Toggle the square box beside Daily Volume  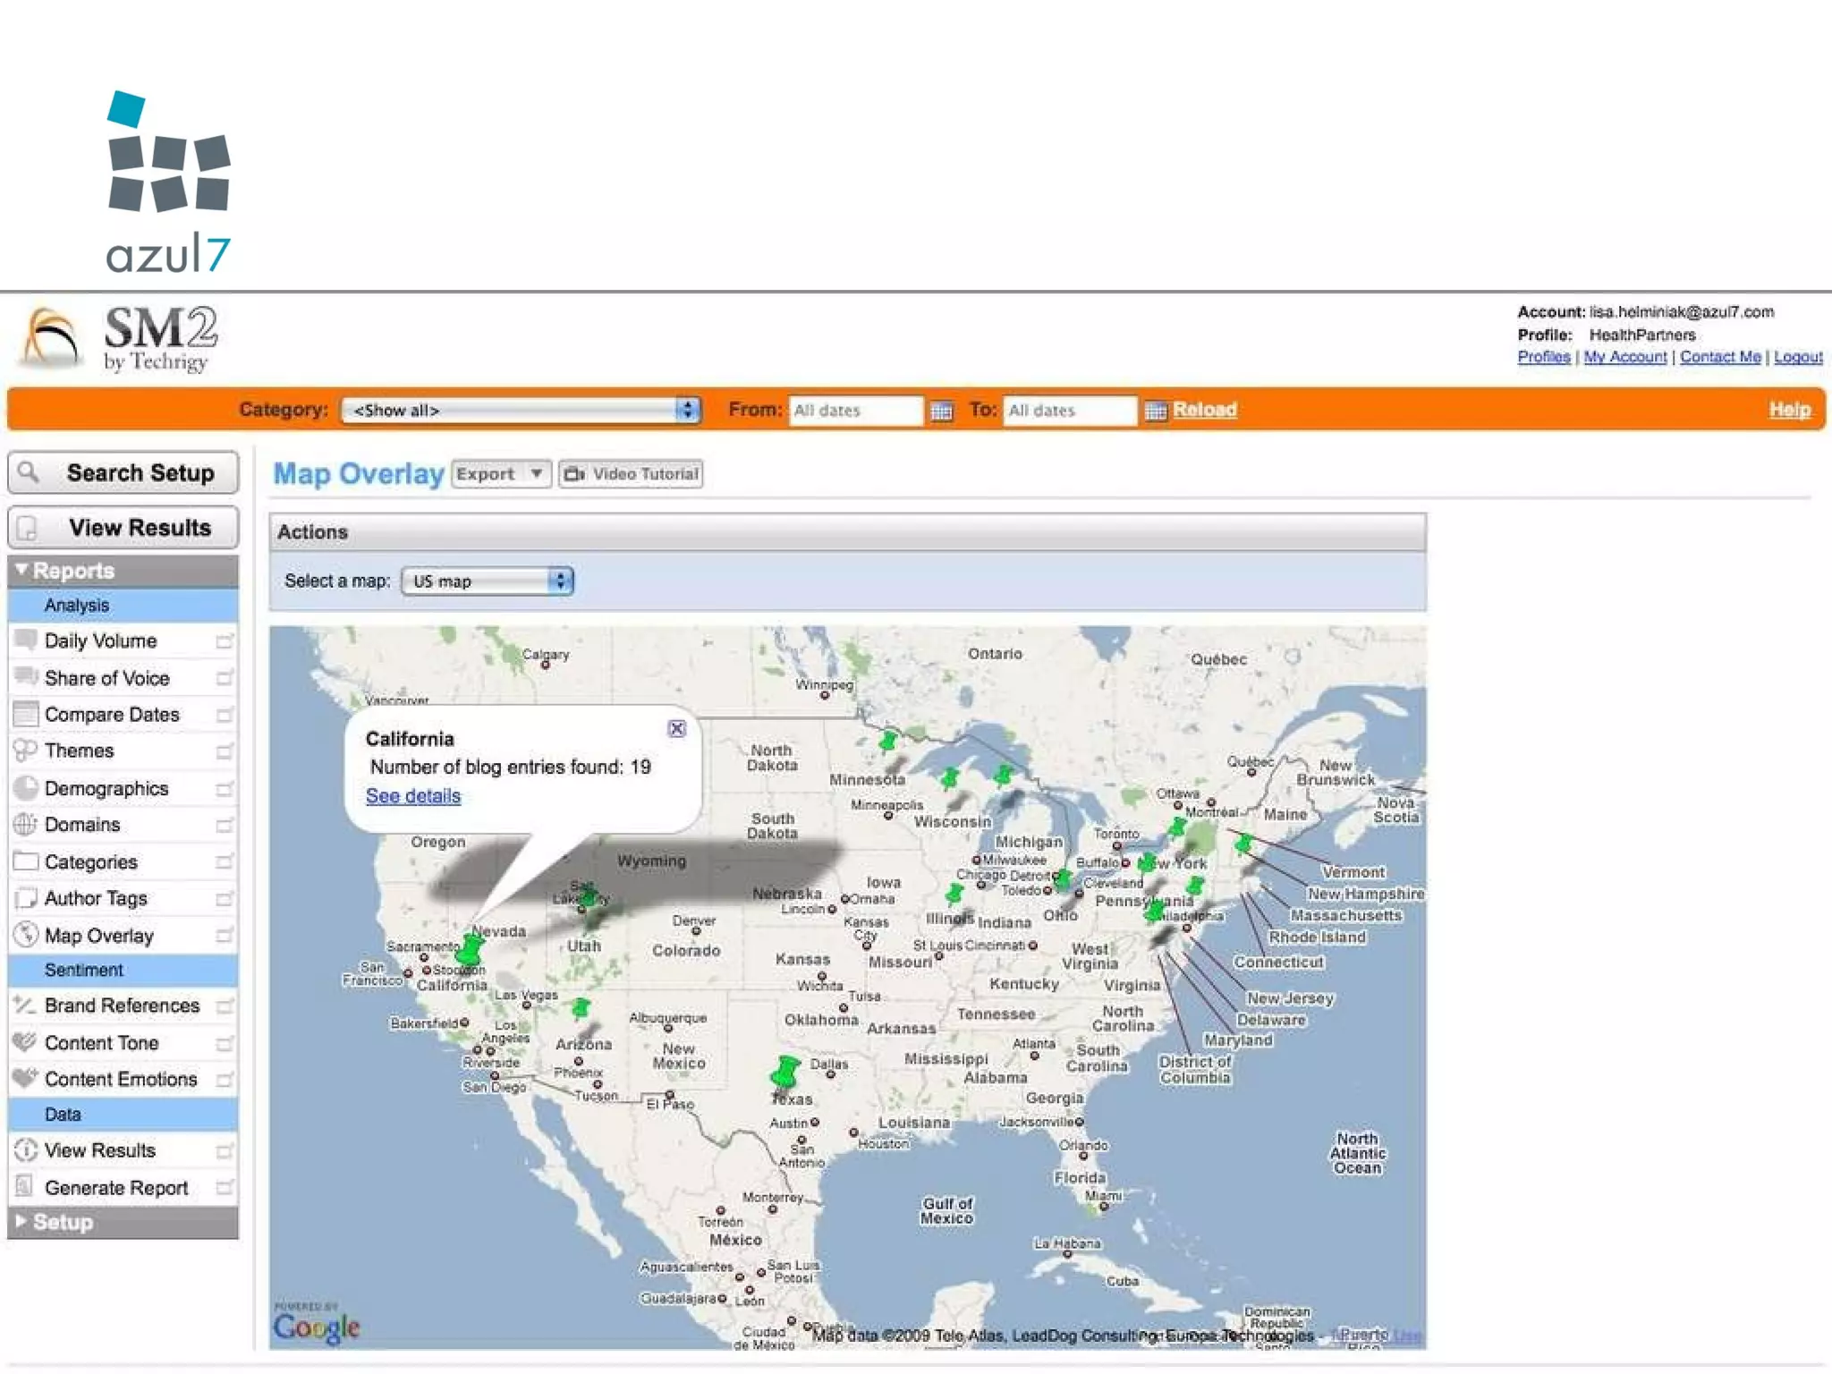[x=224, y=641]
